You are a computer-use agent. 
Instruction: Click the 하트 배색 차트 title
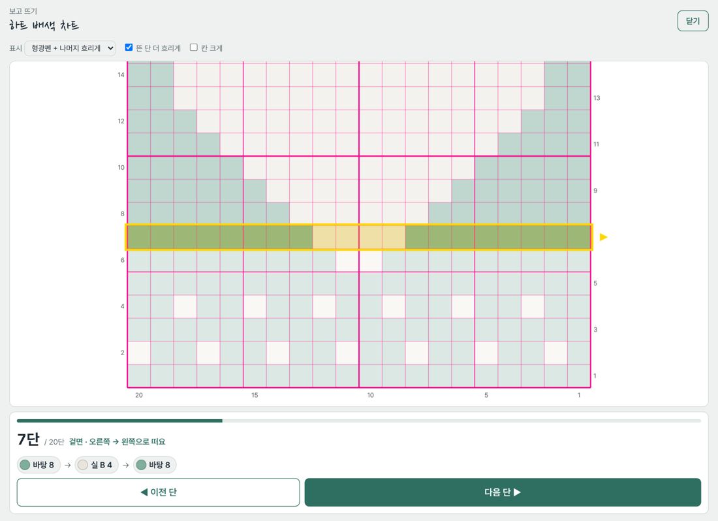44,25
